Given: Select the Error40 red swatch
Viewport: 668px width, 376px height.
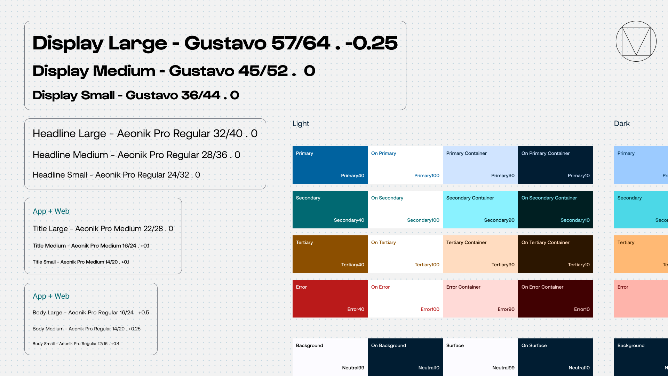Looking at the screenshot, I should (330, 298).
